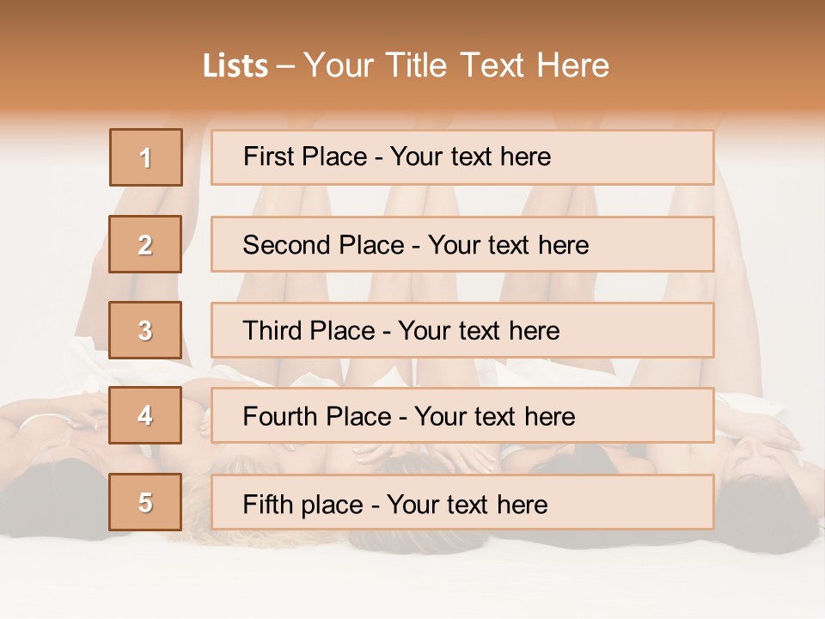Click the bold word Lists in title
Viewport: 825px width, 619px height.
[x=235, y=66]
